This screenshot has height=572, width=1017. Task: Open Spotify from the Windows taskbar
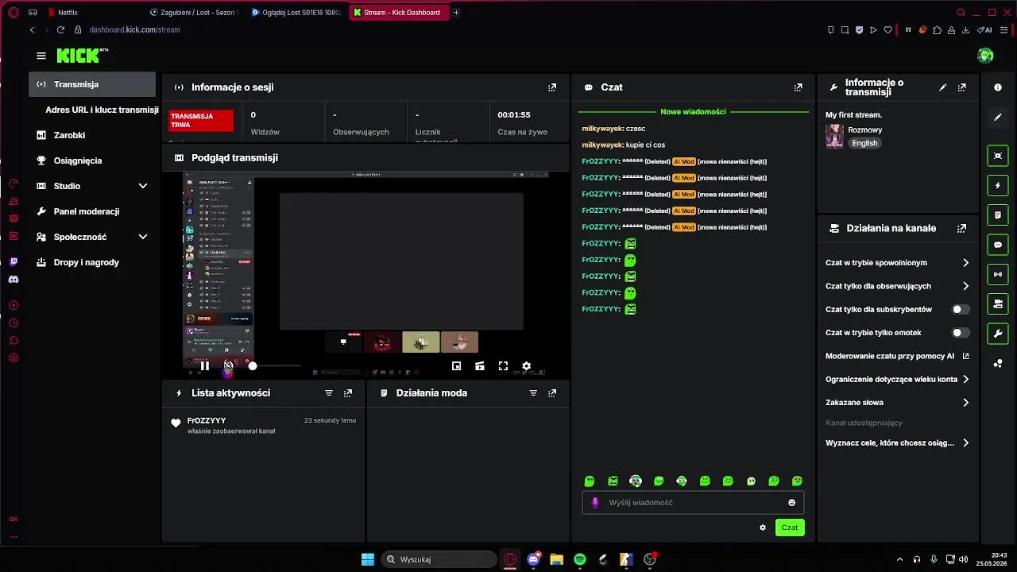(x=580, y=559)
